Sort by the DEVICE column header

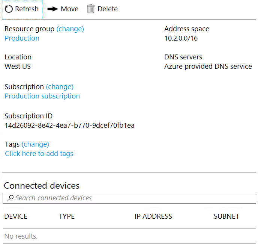16,216
